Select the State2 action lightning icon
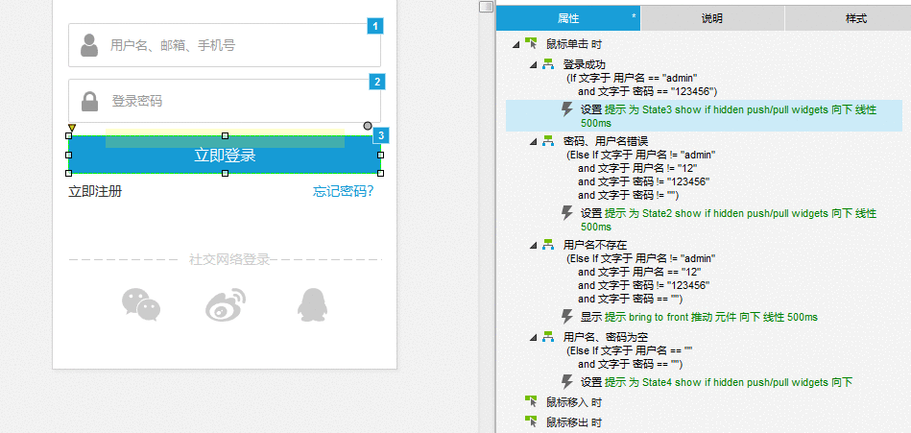The height and width of the screenshot is (433, 911). tap(567, 213)
